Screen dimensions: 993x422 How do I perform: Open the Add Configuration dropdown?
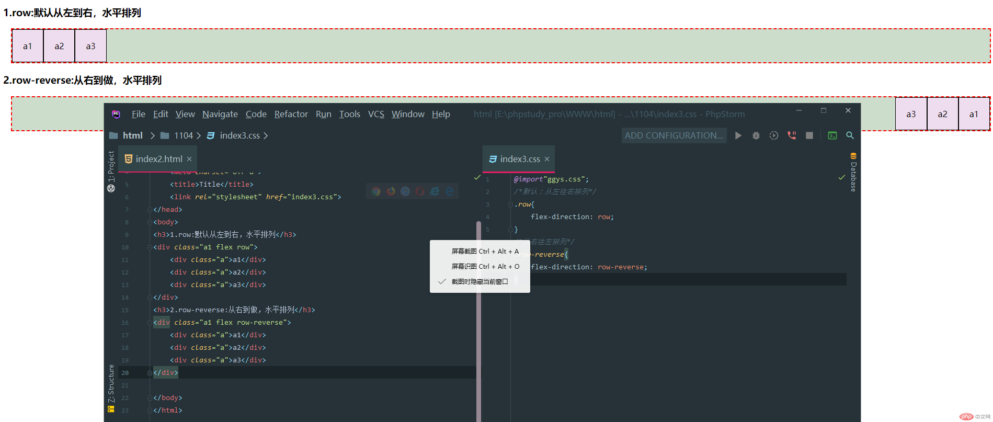tap(674, 135)
